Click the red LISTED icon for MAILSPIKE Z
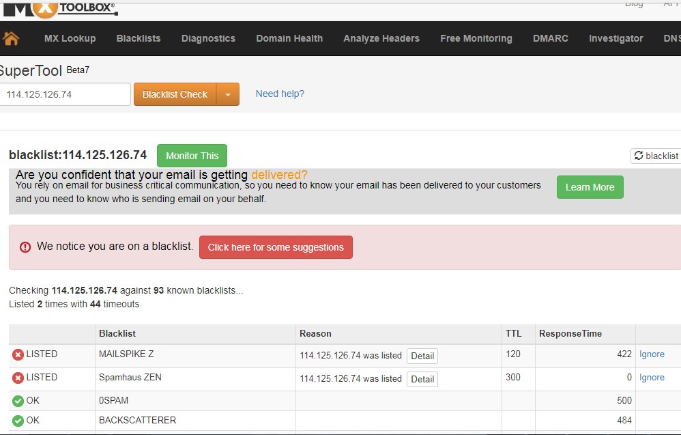This screenshot has width=681, height=435. pyautogui.click(x=18, y=354)
